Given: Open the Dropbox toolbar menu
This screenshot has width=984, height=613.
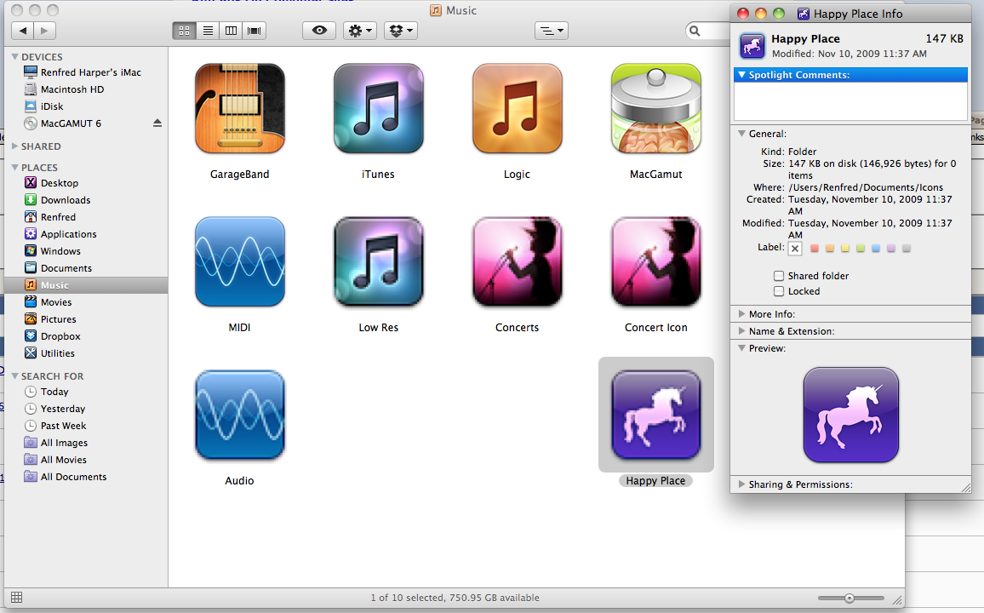Looking at the screenshot, I should point(400,30).
